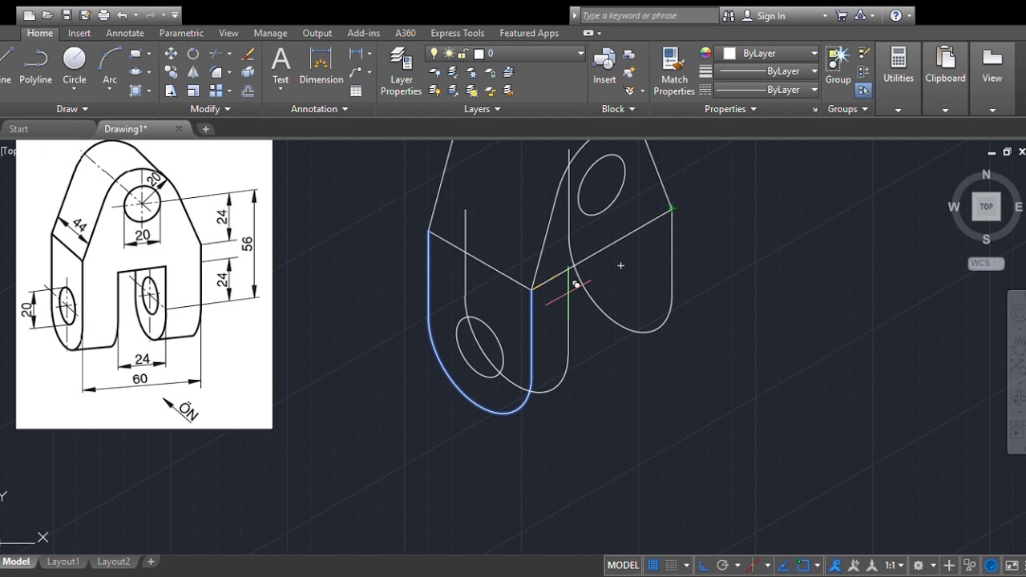1026x577 pixels.
Task: Select the Arc drawing tool
Action: (110, 65)
